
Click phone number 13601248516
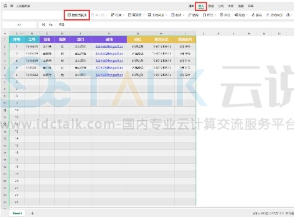(162, 75)
